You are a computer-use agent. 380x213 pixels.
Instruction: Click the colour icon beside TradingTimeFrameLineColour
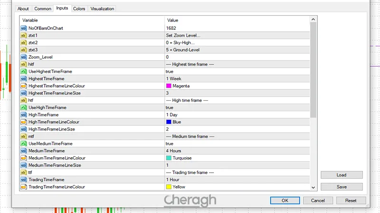pos(24,187)
